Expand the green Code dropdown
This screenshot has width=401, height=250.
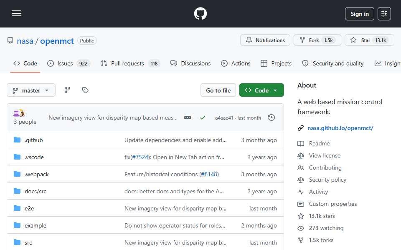coord(261,90)
